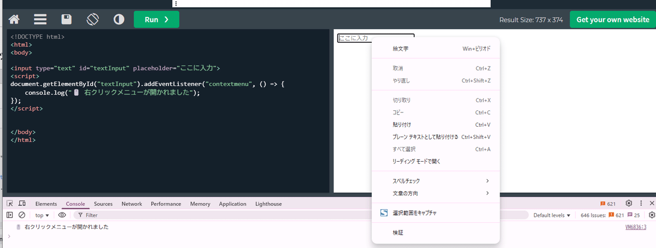Image resolution: width=656 pixels, height=248 pixels.
Task: Choose すべて選択 in the context menu
Action: [435, 149]
